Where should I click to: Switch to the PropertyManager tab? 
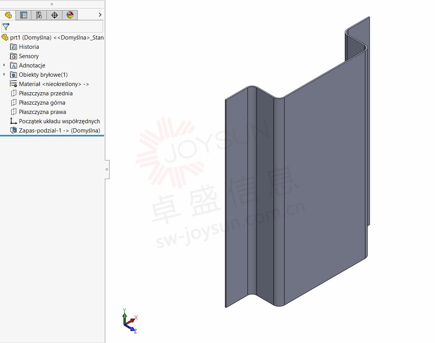pyautogui.click(x=24, y=15)
